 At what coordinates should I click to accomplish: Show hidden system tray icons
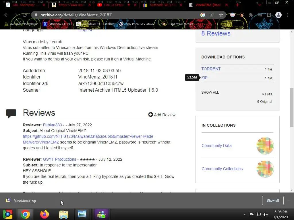pyautogui.click(x=245, y=215)
